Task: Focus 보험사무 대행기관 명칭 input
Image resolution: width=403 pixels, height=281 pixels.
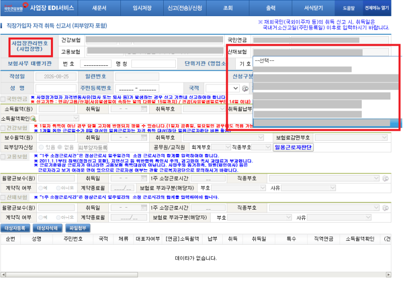Action: tap(154, 63)
